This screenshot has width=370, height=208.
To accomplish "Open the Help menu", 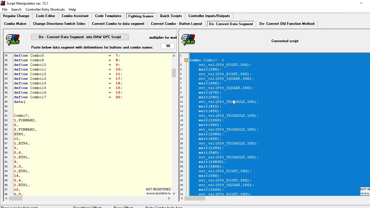I will [72, 10].
